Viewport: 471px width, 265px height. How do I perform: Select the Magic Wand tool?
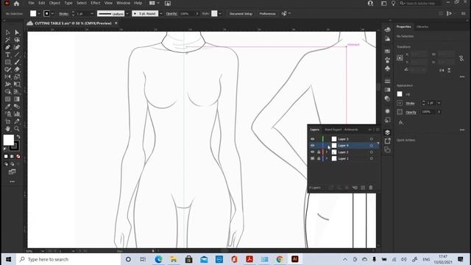coord(8,40)
